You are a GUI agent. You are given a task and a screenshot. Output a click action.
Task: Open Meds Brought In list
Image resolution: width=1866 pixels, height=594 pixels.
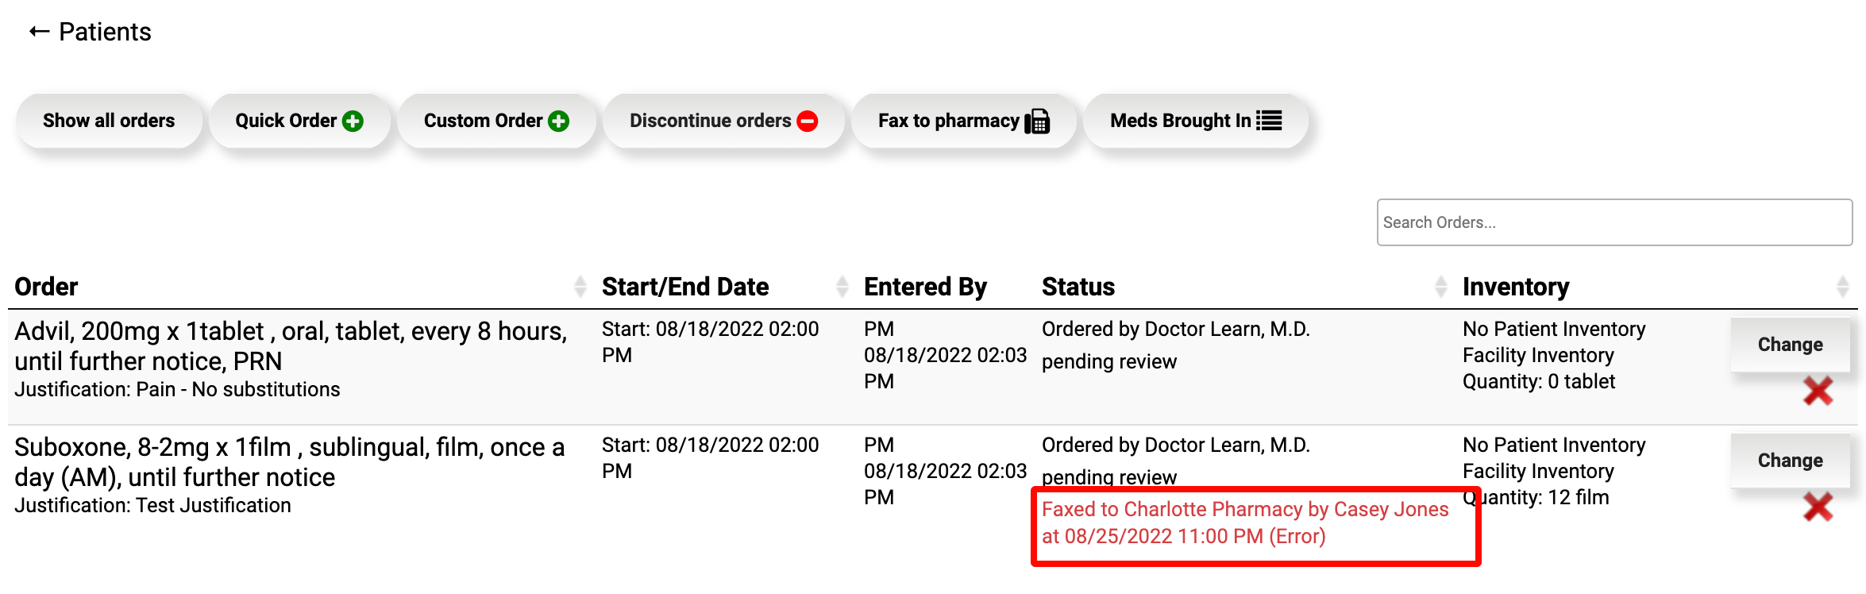coord(1180,121)
